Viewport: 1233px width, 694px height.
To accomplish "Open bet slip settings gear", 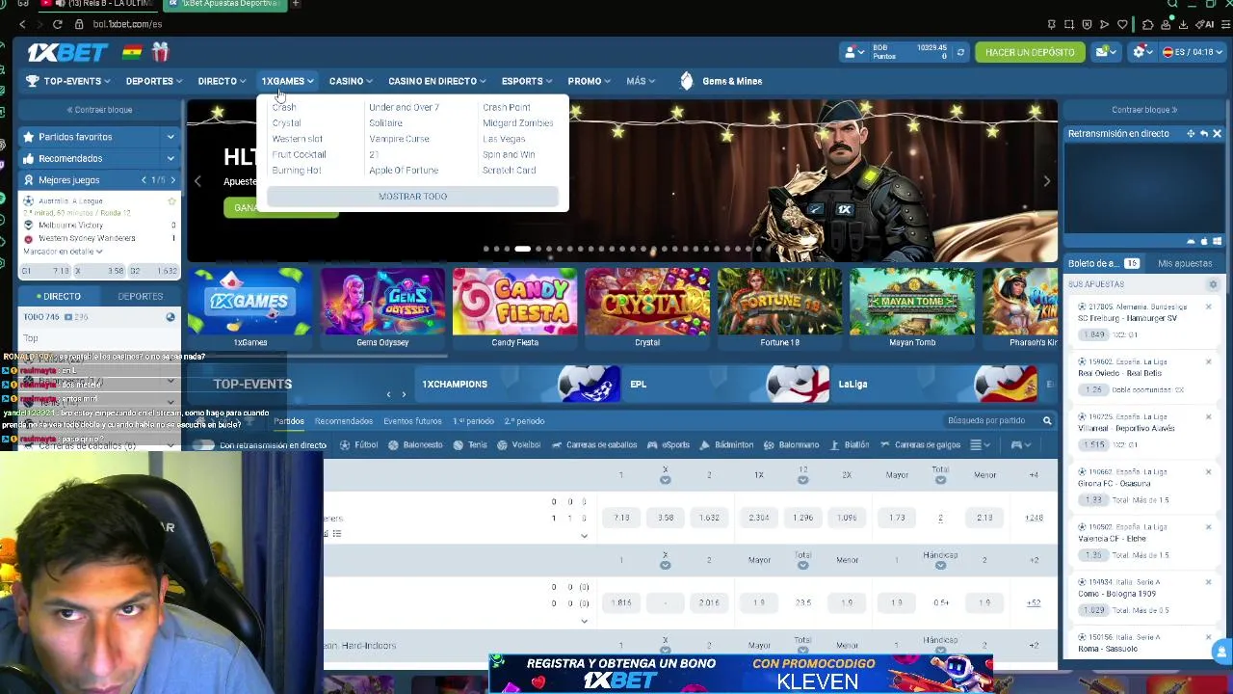I will coord(1213,284).
